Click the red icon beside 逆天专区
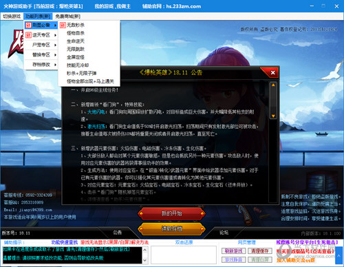This screenshot has width=344, height=267. pos(28,35)
